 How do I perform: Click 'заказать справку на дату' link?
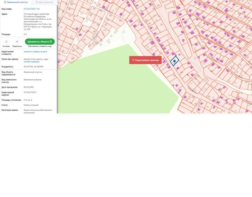pyautogui.click(x=36, y=52)
